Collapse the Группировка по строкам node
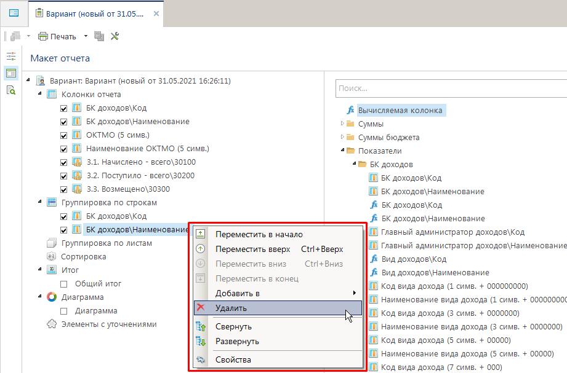Screen dimensions: 567x373 [40, 202]
